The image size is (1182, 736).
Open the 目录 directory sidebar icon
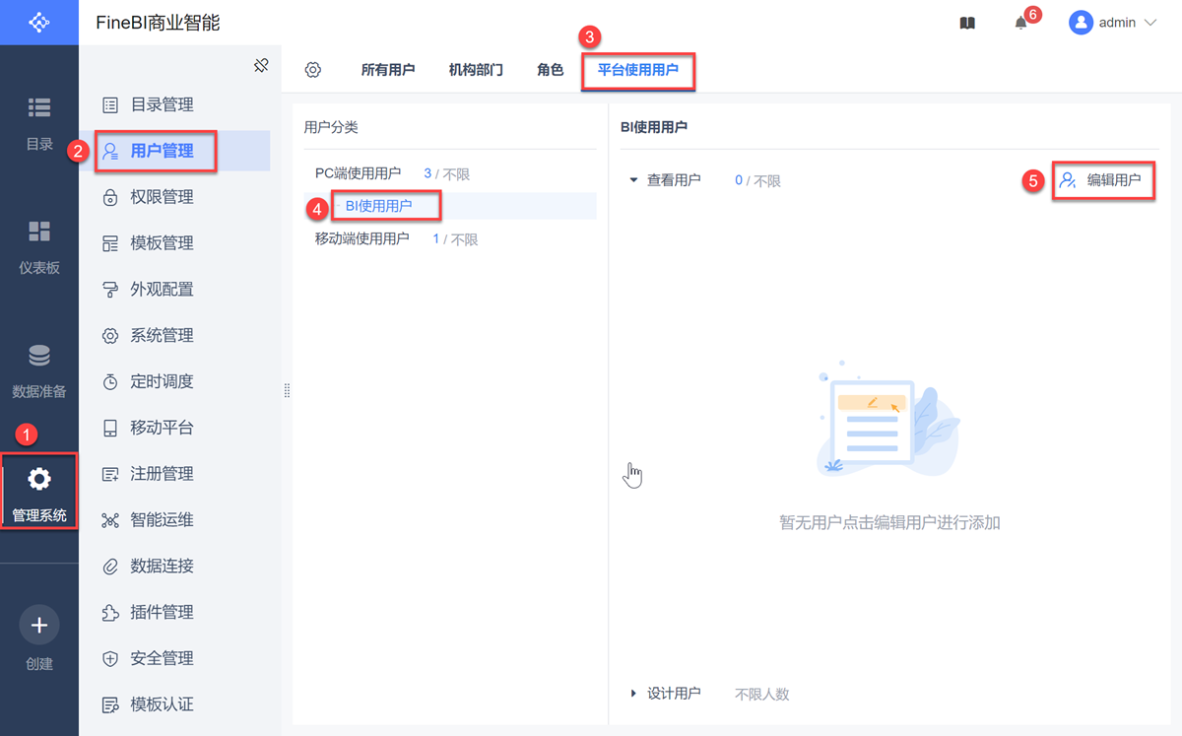point(39,106)
